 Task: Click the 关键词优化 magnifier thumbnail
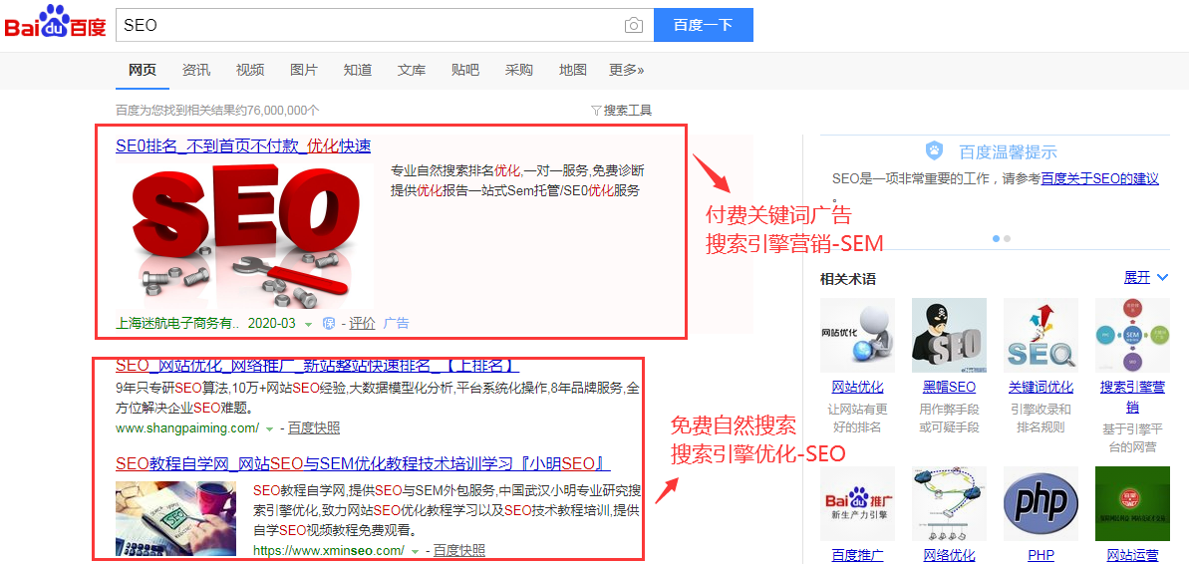click(x=1041, y=335)
